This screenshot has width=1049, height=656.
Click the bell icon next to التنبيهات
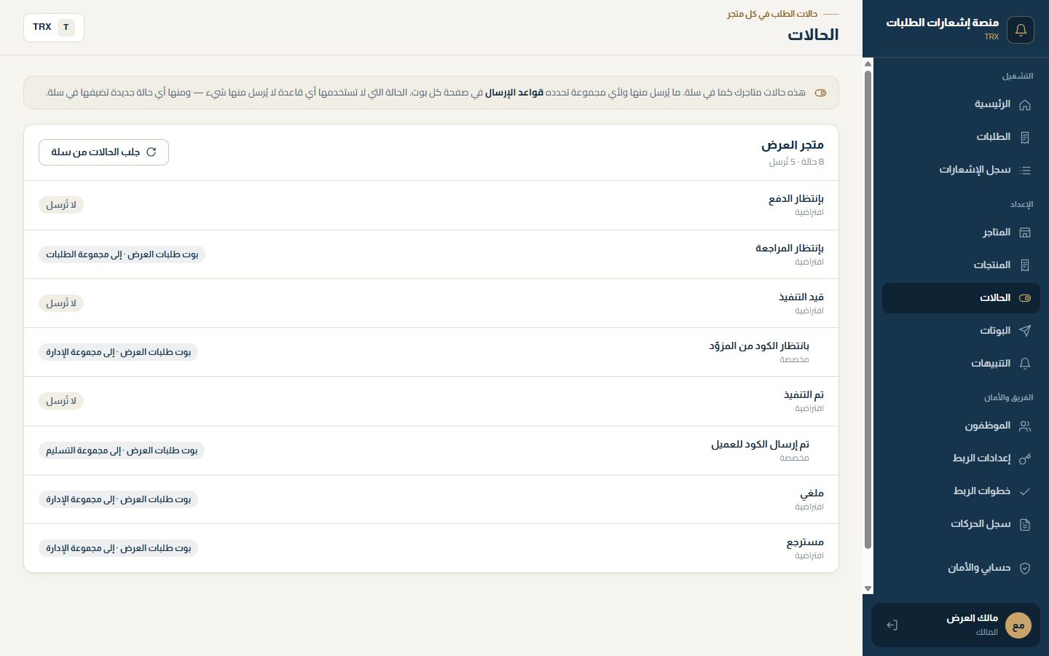[x=1025, y=364]
